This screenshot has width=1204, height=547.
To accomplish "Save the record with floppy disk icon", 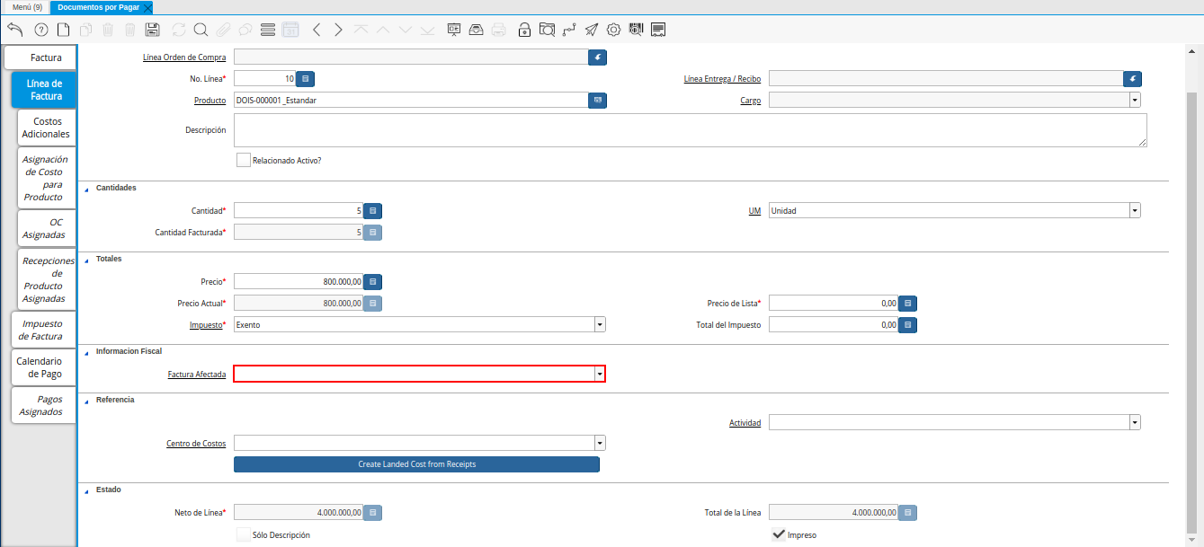I will click(152, 30).
